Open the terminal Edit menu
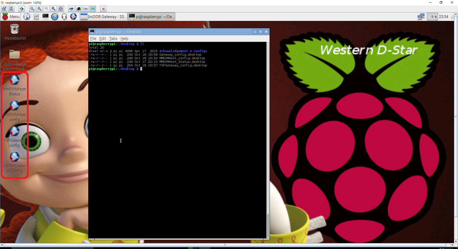Screen dimensions: 458x249 (102, 39)
